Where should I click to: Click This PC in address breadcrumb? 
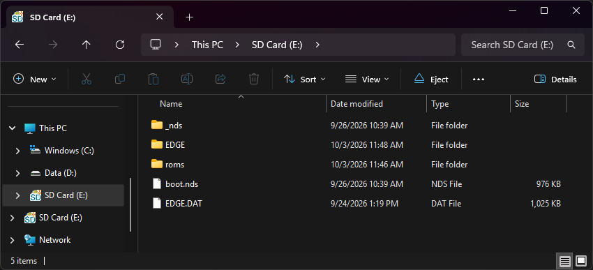(207, 45)
